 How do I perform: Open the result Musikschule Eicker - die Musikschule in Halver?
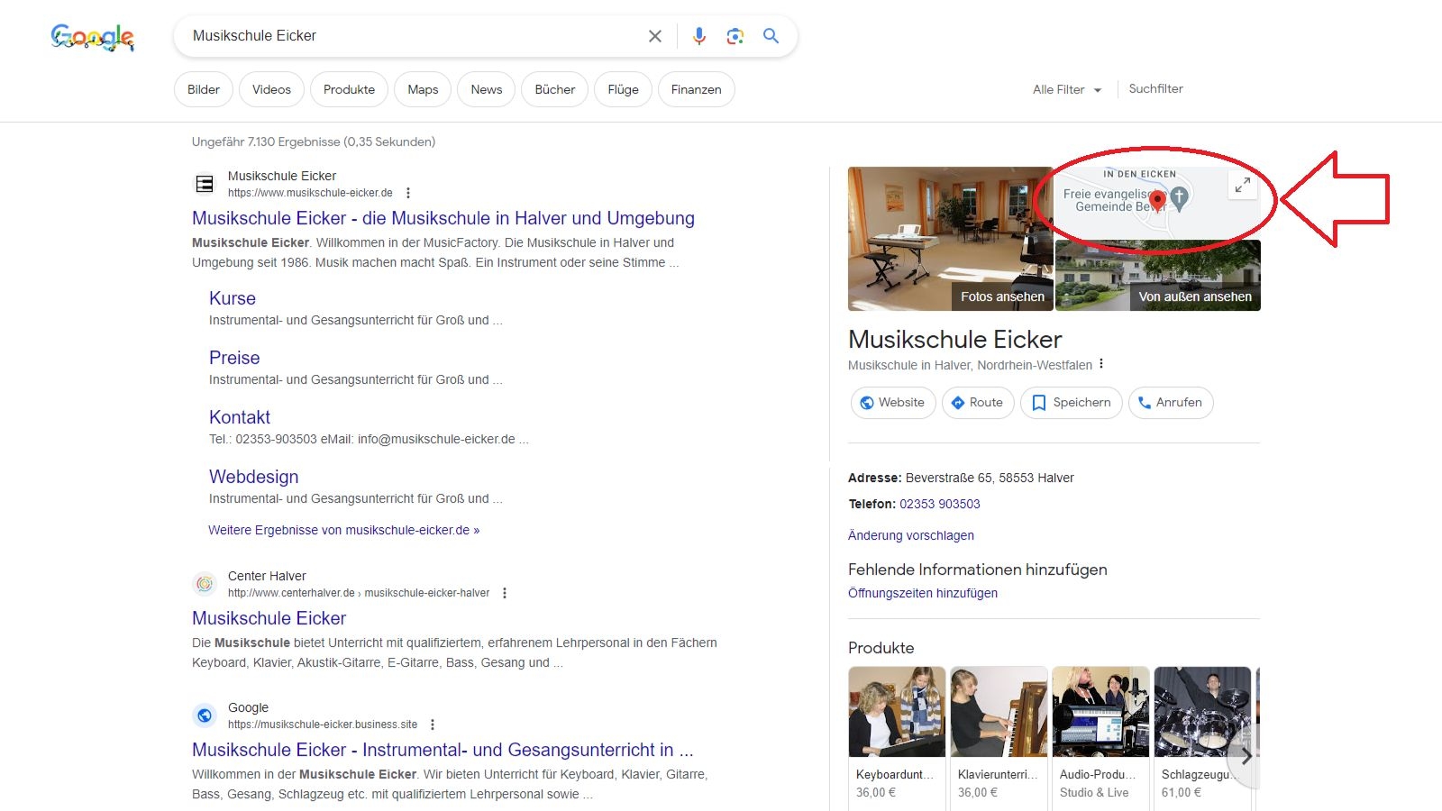(443, 218)
